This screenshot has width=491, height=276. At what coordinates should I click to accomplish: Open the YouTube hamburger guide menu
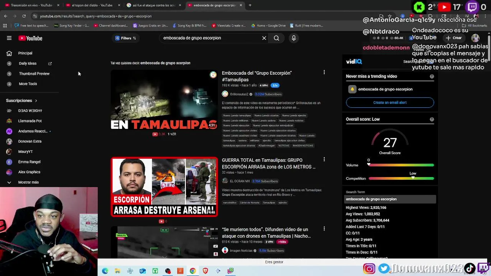[x=9, y=38]
